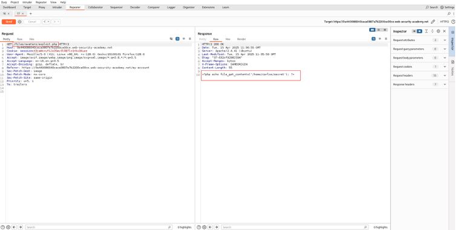This screenshot has height=230, width=457.
Task: Click the Repeater tab search magnifier icon
Action: tap(449, 14)
